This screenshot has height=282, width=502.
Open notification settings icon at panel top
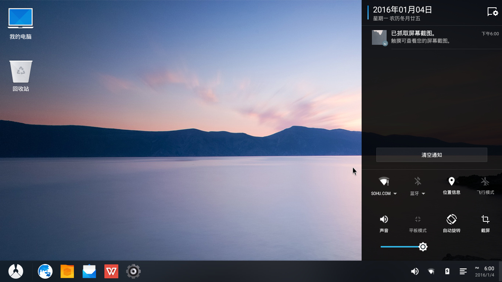pyautogui.click(x=492, y=12)
